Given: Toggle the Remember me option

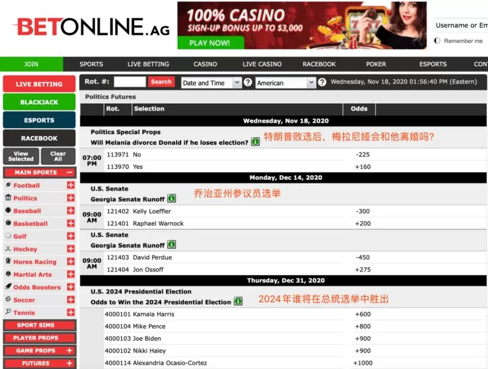Looking at the screenshot, I should point(437,41).
